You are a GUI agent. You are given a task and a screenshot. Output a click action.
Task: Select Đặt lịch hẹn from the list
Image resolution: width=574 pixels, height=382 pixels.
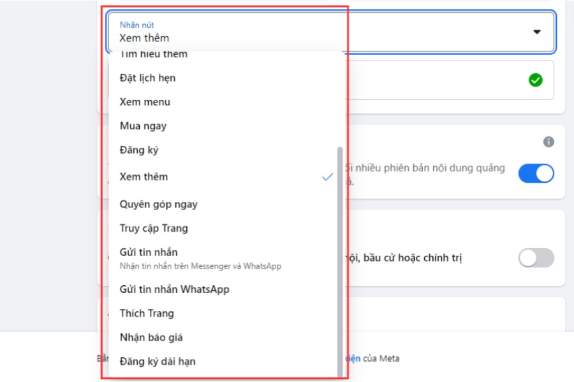(147, 77)
